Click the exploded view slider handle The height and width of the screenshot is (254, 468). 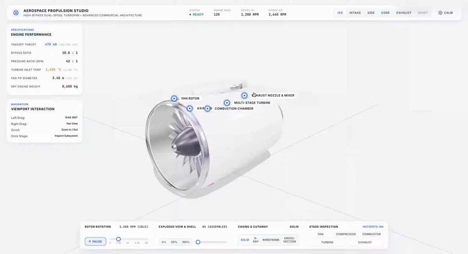[198, 242]
